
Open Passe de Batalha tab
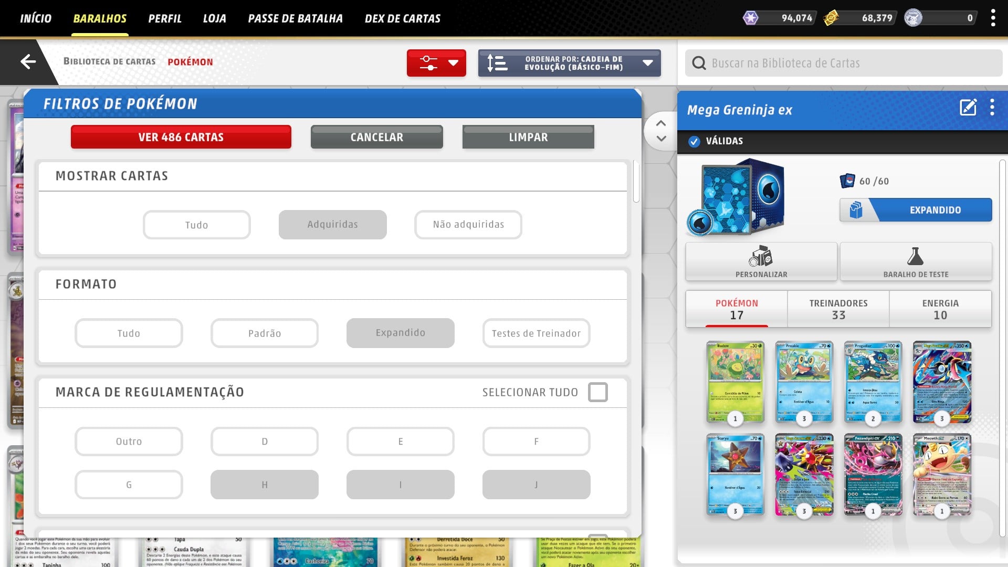click(x=295, y=18)
